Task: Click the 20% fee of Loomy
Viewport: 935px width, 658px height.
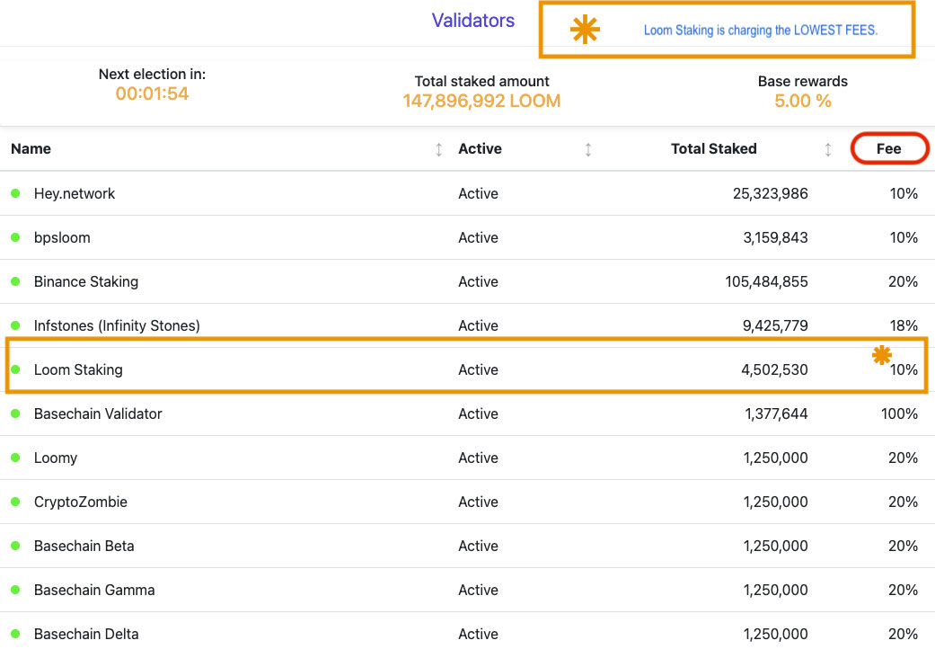Action: [903, 458]
